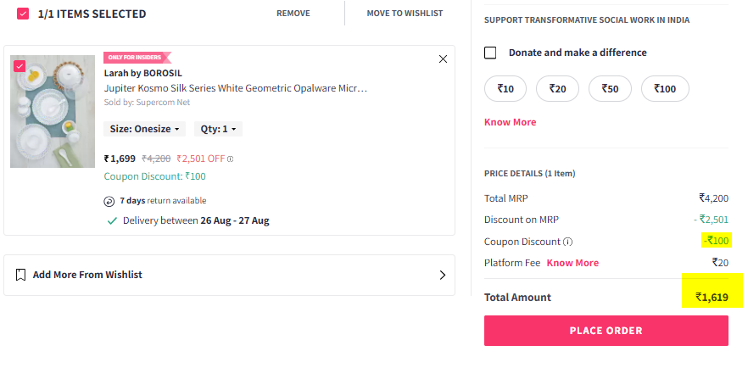Open the Size: Onesize dropdown
748x379 pixels.
click(144, 129)
